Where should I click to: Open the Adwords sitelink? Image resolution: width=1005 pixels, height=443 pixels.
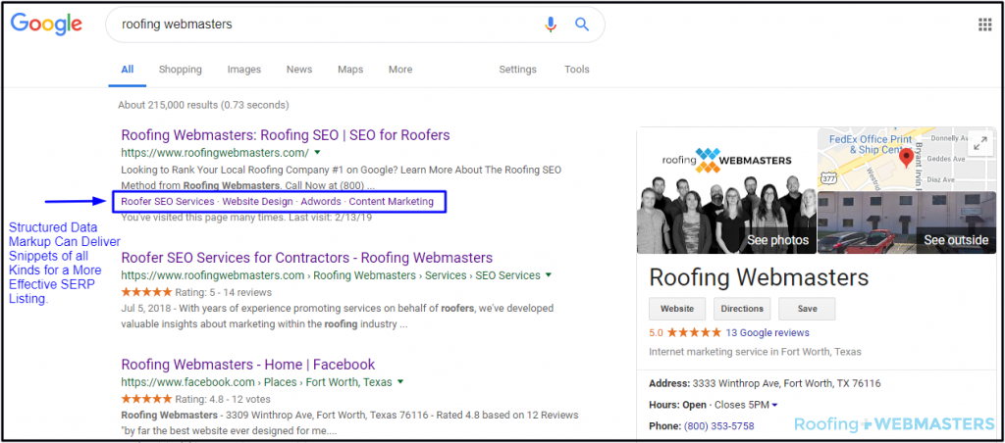[x=321, y=201]
